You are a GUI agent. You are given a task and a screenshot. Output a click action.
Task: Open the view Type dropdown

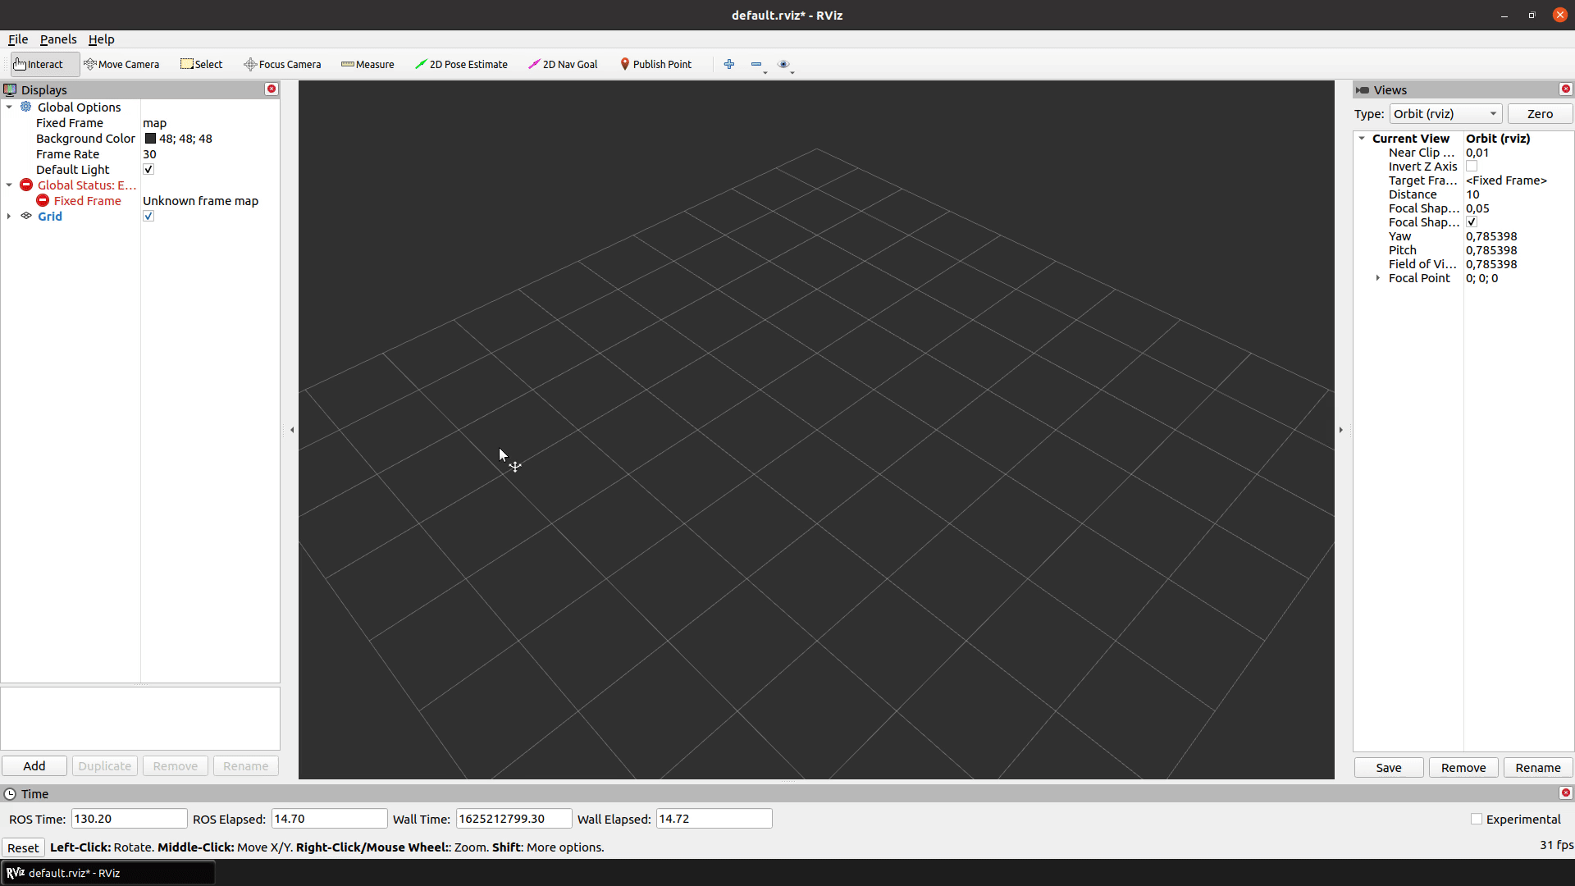coord(1445,114)
